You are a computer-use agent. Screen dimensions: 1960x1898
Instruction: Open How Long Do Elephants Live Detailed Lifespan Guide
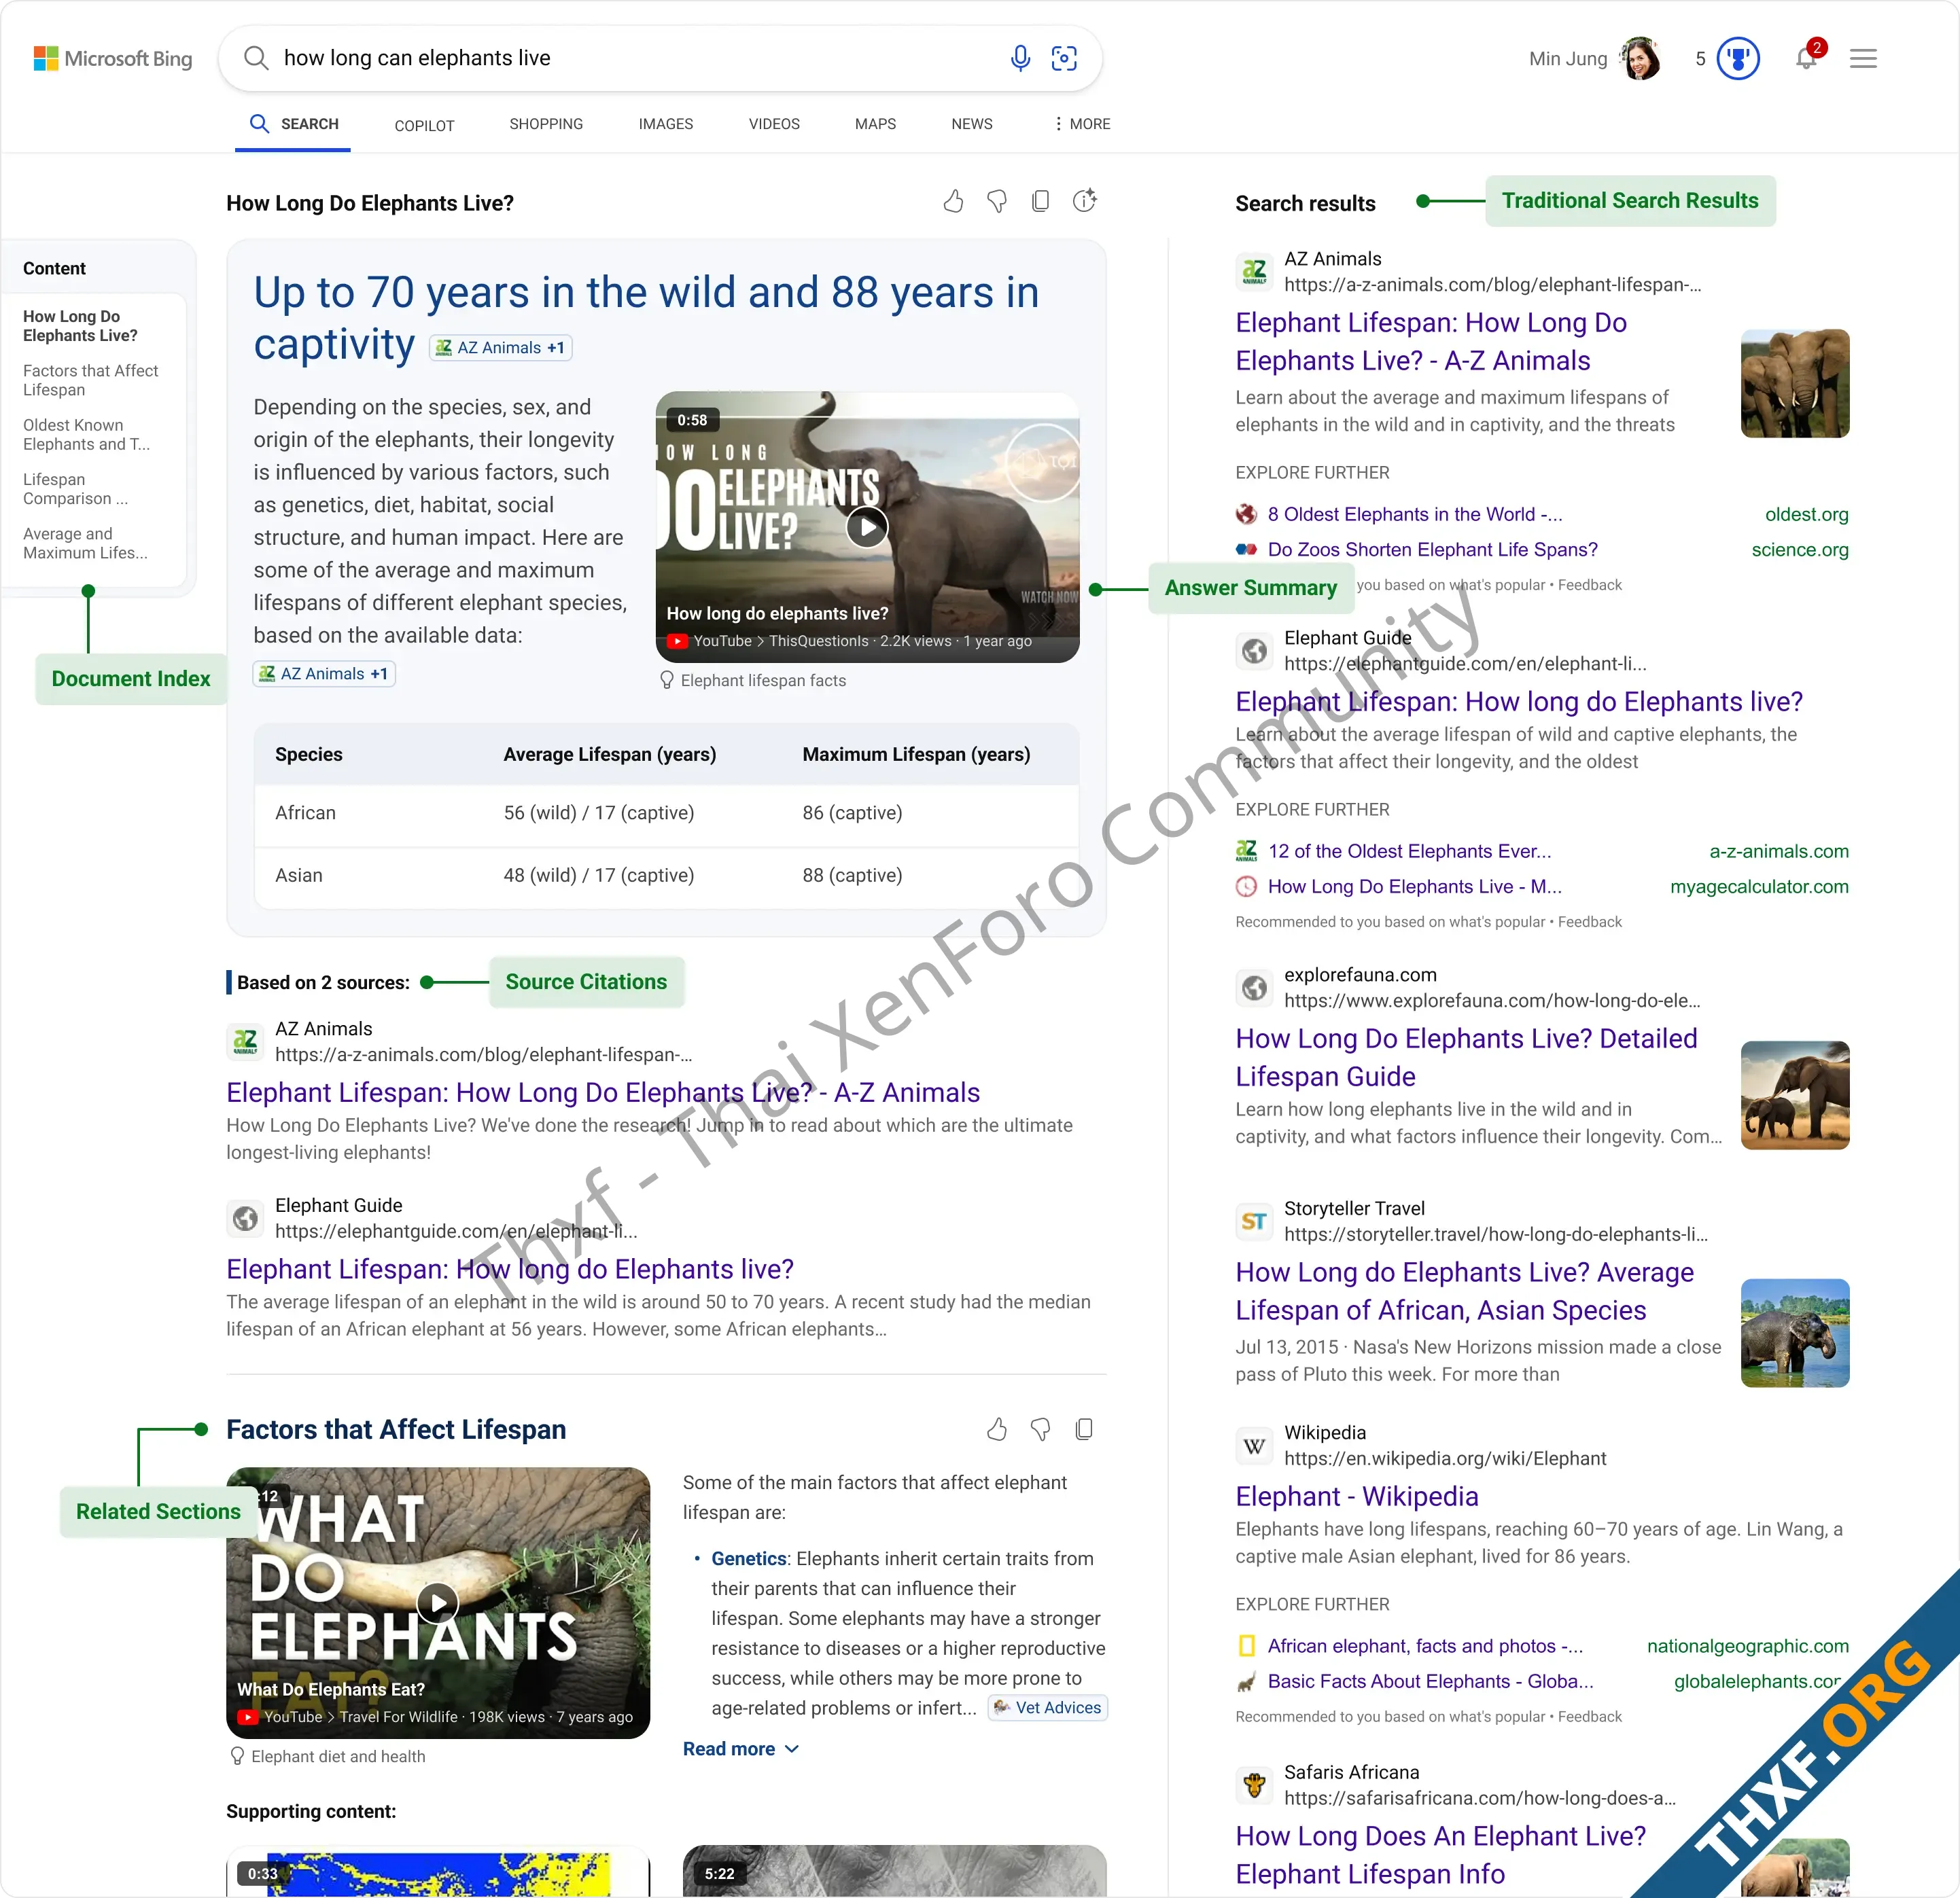1466,1058
